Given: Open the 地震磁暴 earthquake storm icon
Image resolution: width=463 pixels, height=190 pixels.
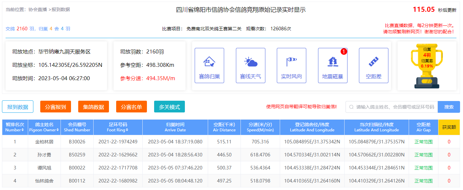Looking at the screenshot, I should [332, 66].
